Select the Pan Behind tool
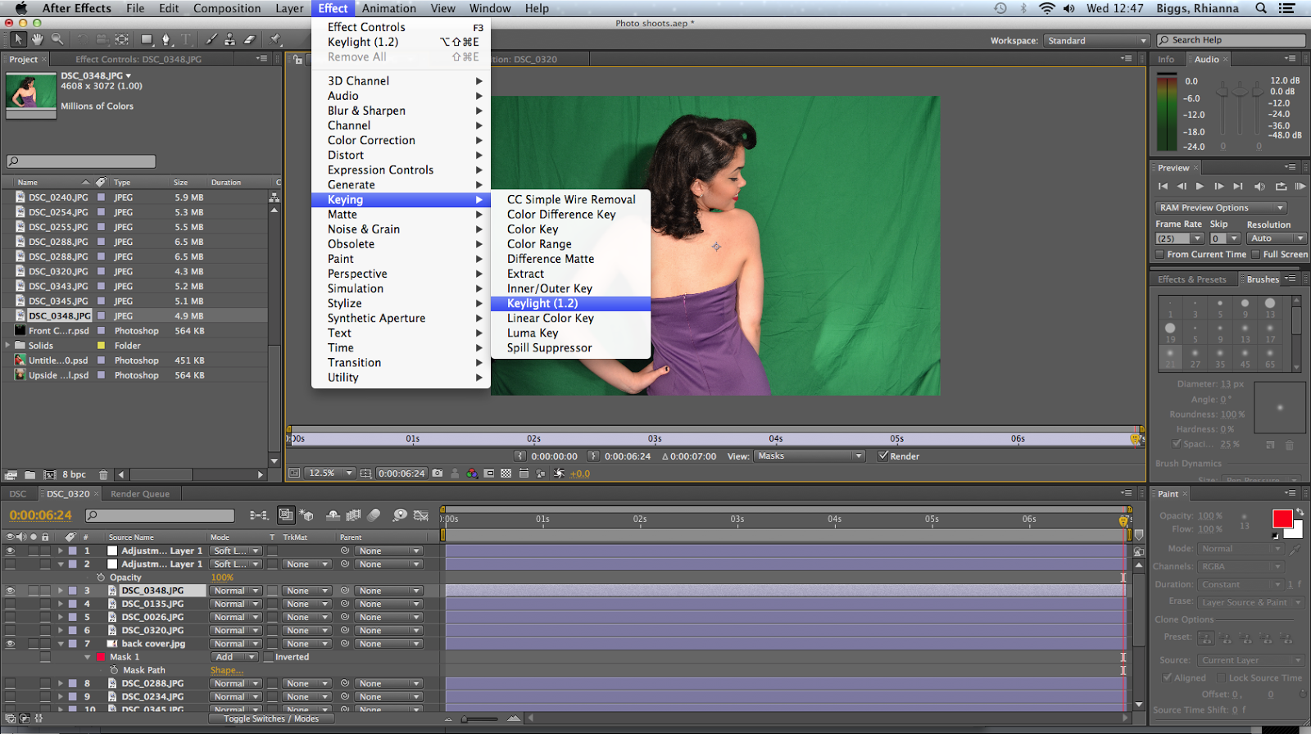 [121, 39]
